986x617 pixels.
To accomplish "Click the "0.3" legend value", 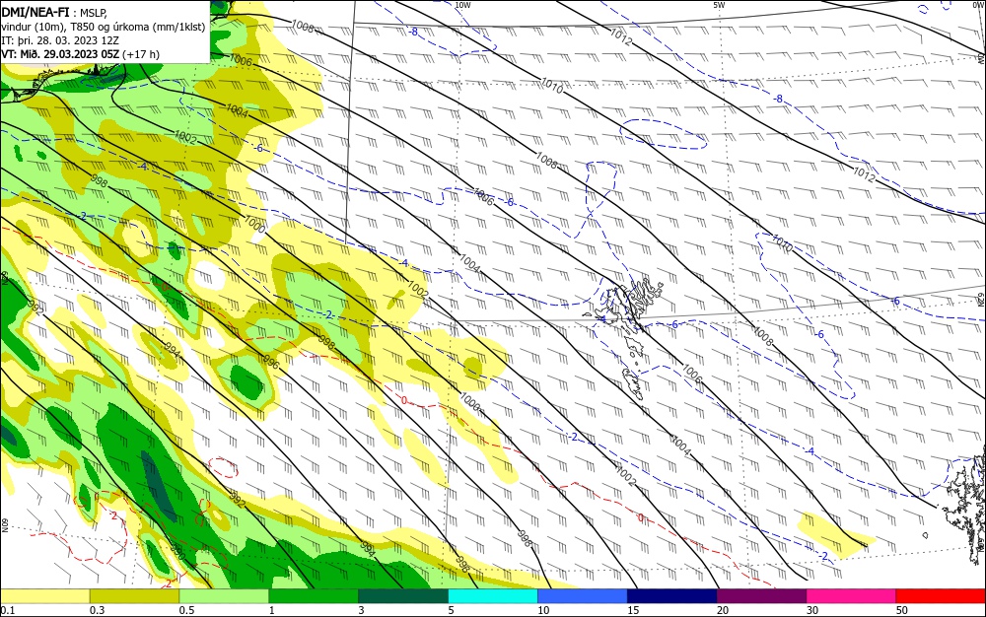I will pos(98,610).
